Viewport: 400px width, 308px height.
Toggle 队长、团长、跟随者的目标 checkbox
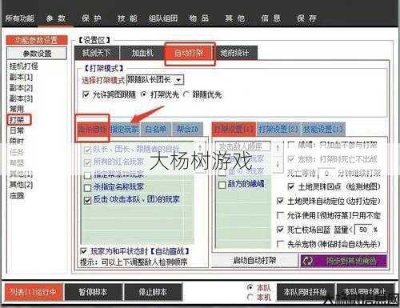click(x=87, y=150)
